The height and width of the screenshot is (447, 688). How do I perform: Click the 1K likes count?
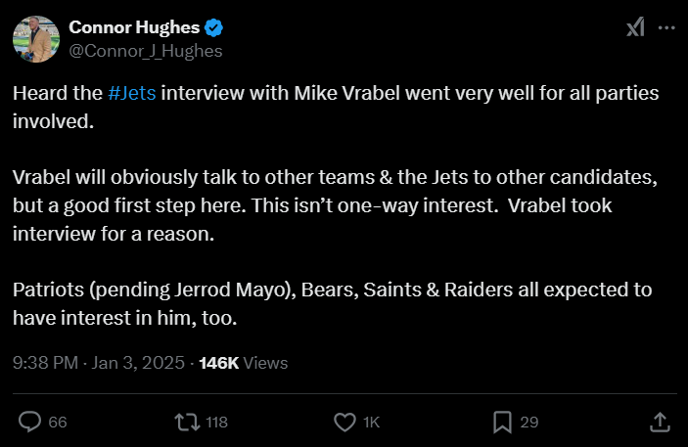pyautogui.click(x=371, y=423)
